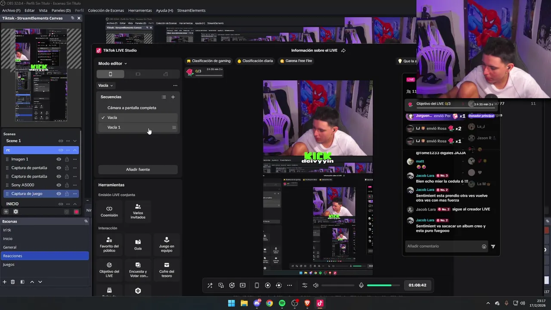Send the comment with arrow icon

(x=493, y=247)
